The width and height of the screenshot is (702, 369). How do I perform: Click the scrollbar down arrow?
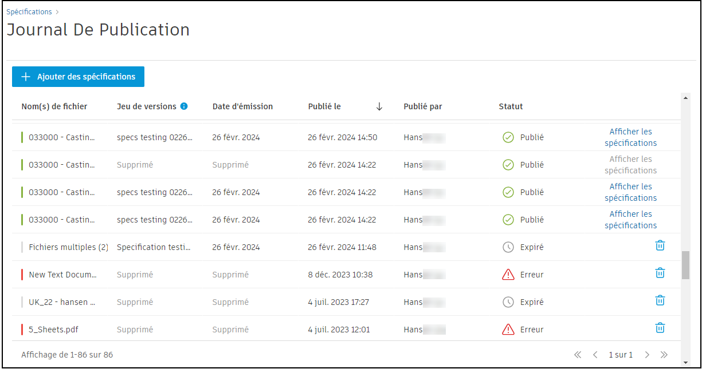click(x=685, y=362)
